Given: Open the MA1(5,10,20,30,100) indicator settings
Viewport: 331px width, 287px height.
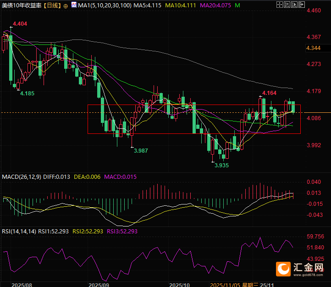Looking at the screenshot, I should tap(105, 6).
